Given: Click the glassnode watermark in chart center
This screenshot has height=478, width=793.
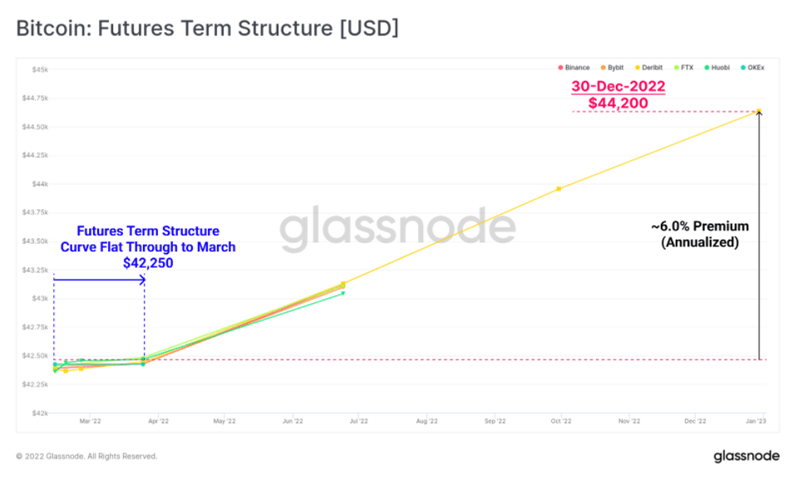Looking at the screenshot, I should click(396, 230).
